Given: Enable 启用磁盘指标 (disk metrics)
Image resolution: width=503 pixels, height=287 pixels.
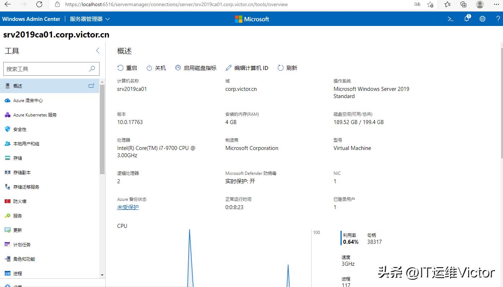Looking at the screenshot, I should (196, 67).
